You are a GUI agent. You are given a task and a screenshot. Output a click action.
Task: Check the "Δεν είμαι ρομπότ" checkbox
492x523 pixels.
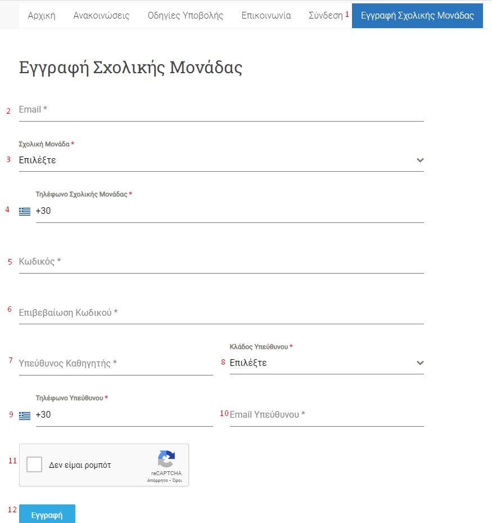[x=35, y=465]
